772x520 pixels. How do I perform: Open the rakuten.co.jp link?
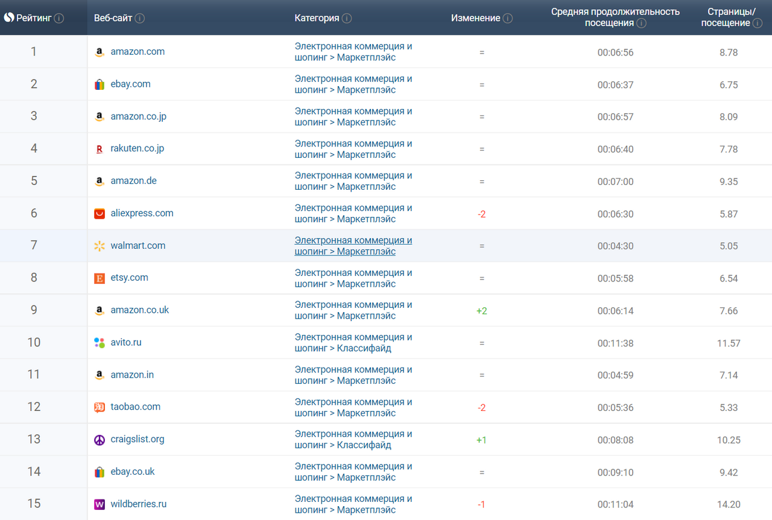pyautogui.click(x=137, y=149)
